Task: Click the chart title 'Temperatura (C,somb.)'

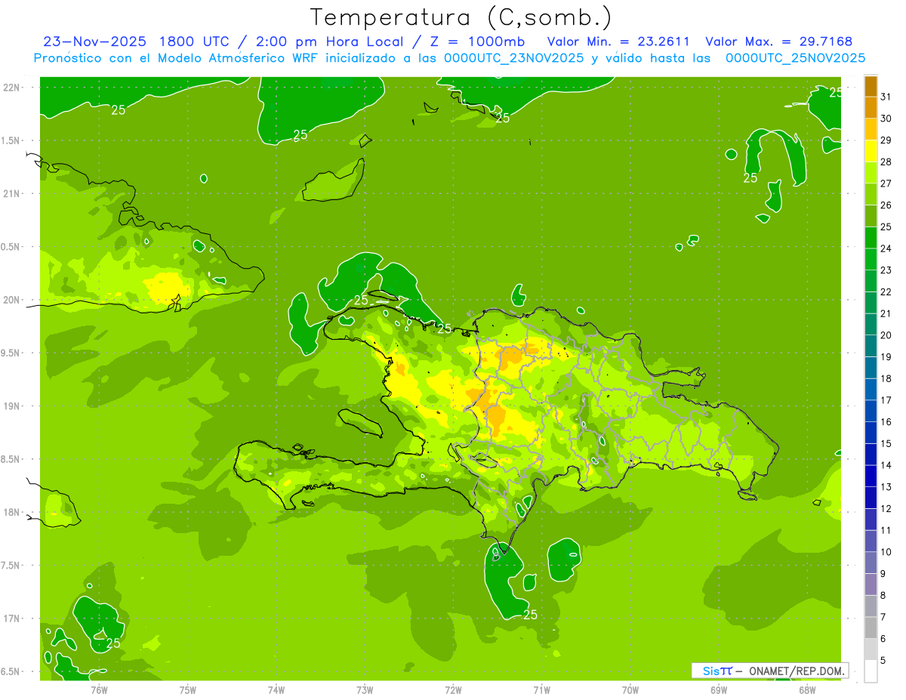Action: click(x=461, y=17)
